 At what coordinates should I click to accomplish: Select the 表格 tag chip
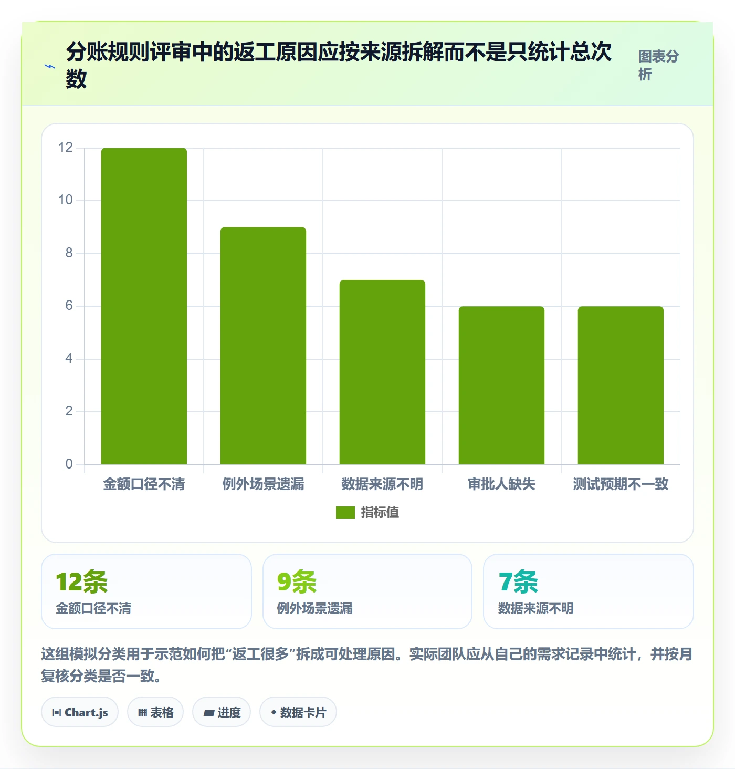[155, 712]
